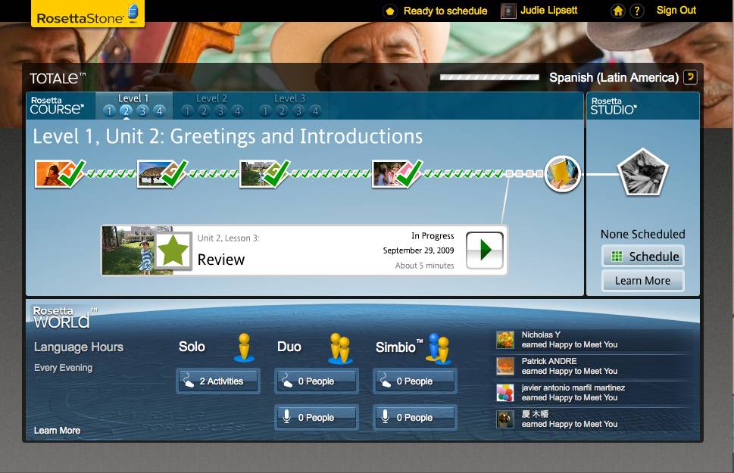Open the third completed lesson with house image
Screen dimensions: 734x473
click(264, 173)
